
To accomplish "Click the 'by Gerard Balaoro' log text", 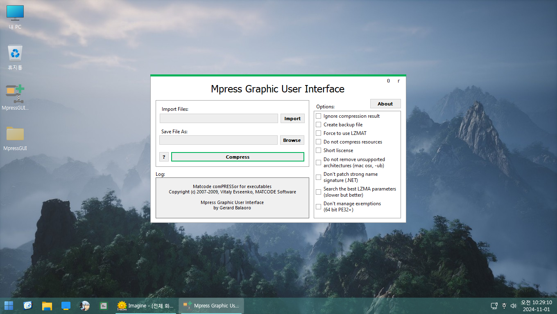I will click(232, 208).
